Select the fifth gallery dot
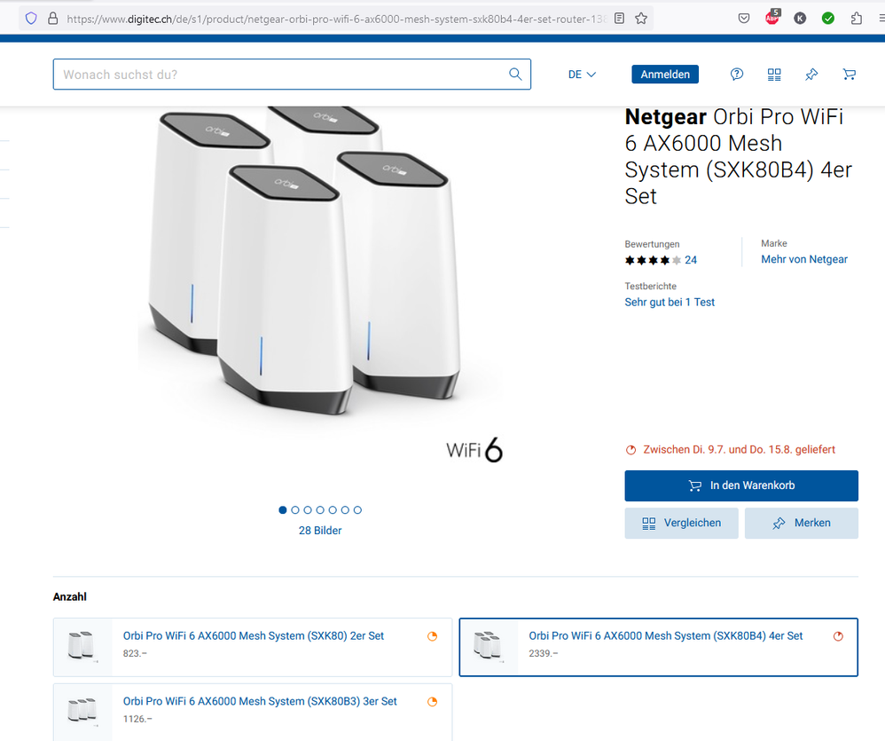The image size is (885, 741). pos(333,510)
